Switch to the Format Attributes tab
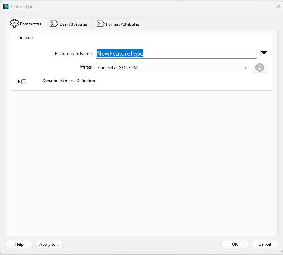This screenshot has height=255, width=283. (x=123, y=24)
